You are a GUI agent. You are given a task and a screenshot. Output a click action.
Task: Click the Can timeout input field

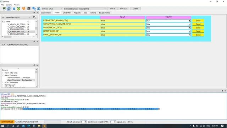click(112, 122)
